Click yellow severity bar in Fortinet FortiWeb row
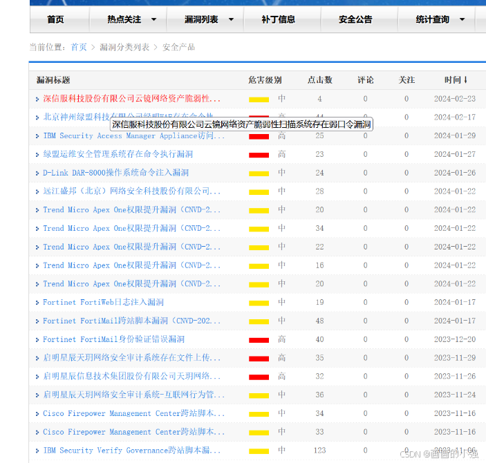Image resolution: width=486 pixels, height=463 pixels. 259,303
